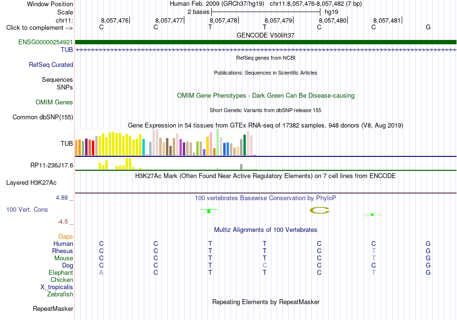The width and height of the screenshot is (457, 320).
Task: Click 'Multiz Alignments of 100 Vertebrates' title
Action: pyautogui.click(x=266, y=230)
